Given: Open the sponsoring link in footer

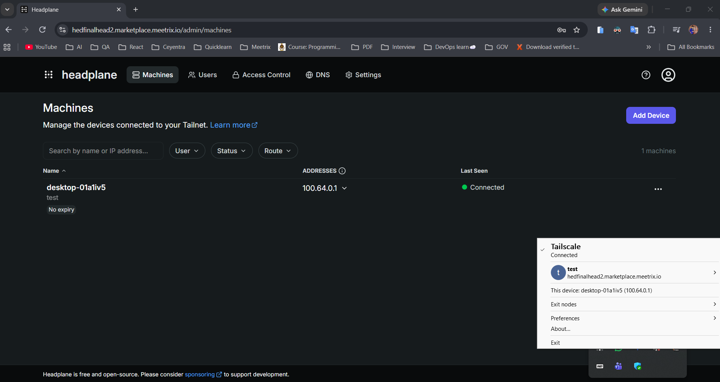Looking at the screenshot, I should click(x=203, y=374).
